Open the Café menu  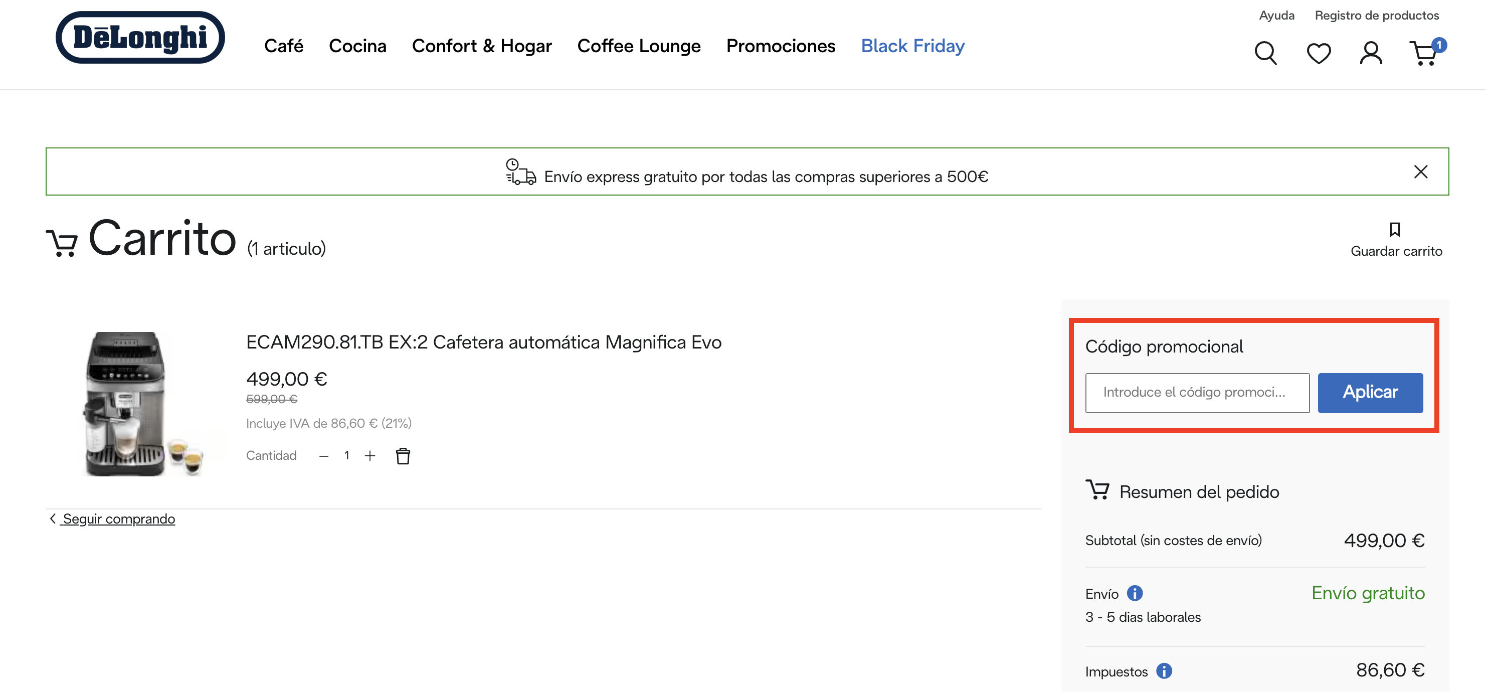pos(284,46)
